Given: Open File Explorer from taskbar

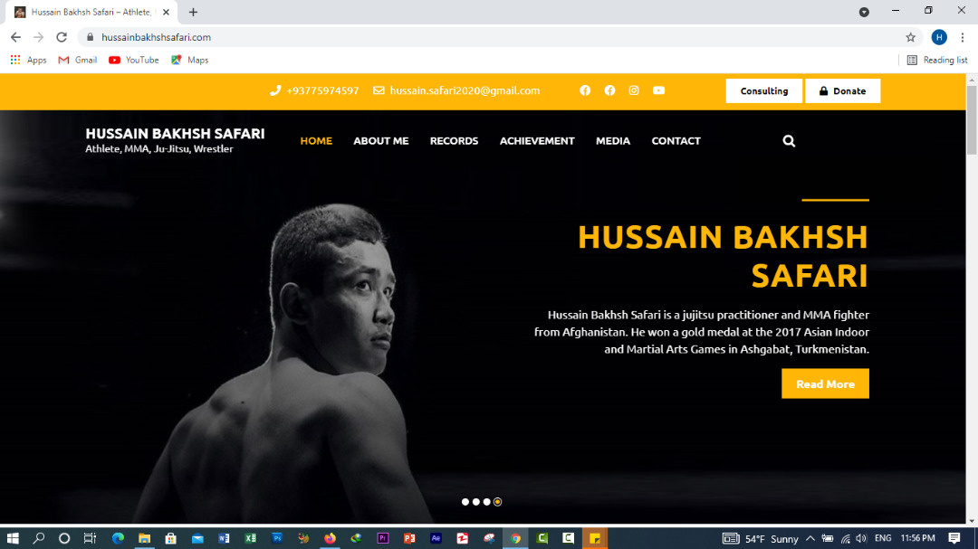Looking at the screenshot, I should click(144, 538).
